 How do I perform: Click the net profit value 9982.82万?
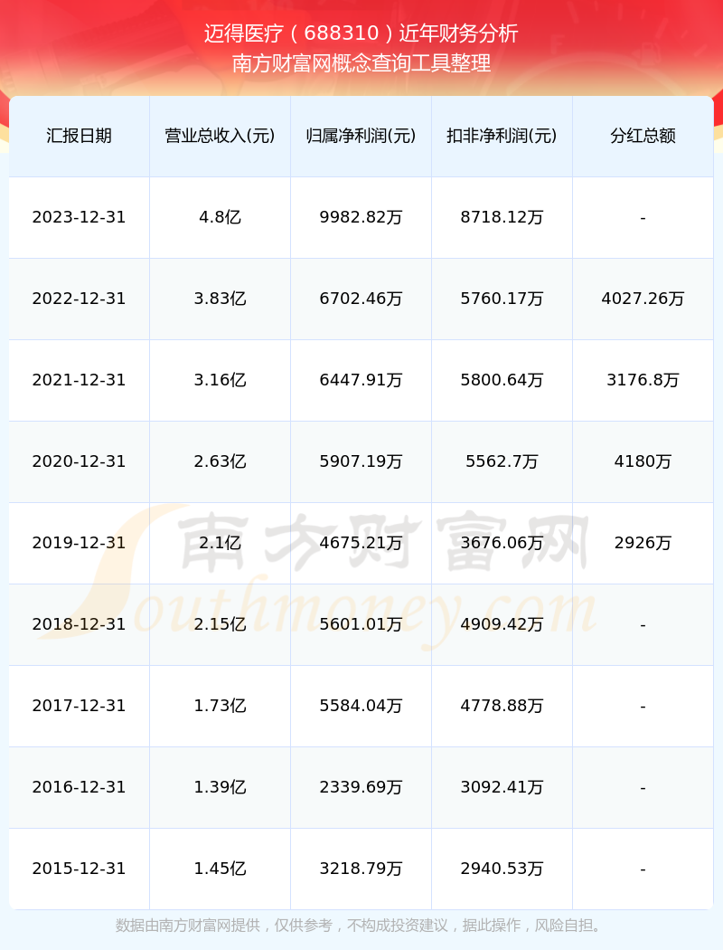[361, 217]
